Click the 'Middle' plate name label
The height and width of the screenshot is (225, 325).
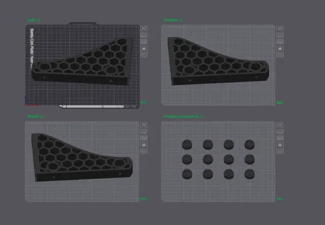tap(171, 20)
